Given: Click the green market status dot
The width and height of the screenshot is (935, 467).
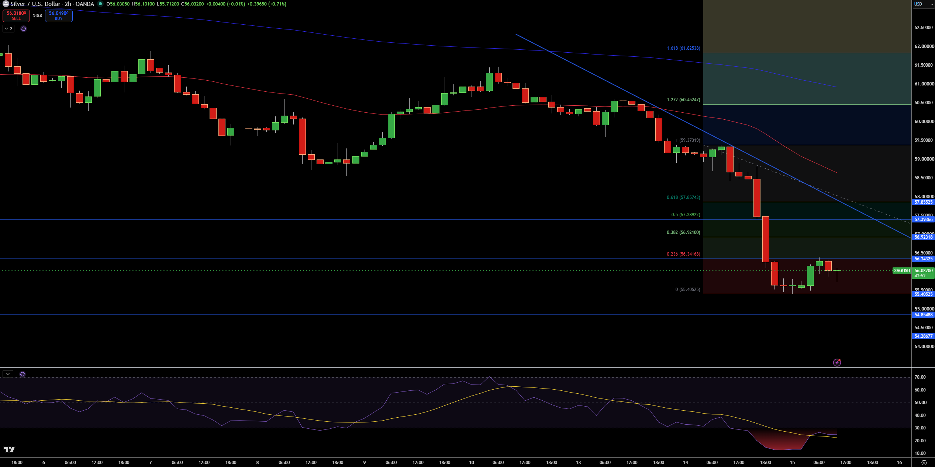Looking at the screenshot, I should point(100,4).
